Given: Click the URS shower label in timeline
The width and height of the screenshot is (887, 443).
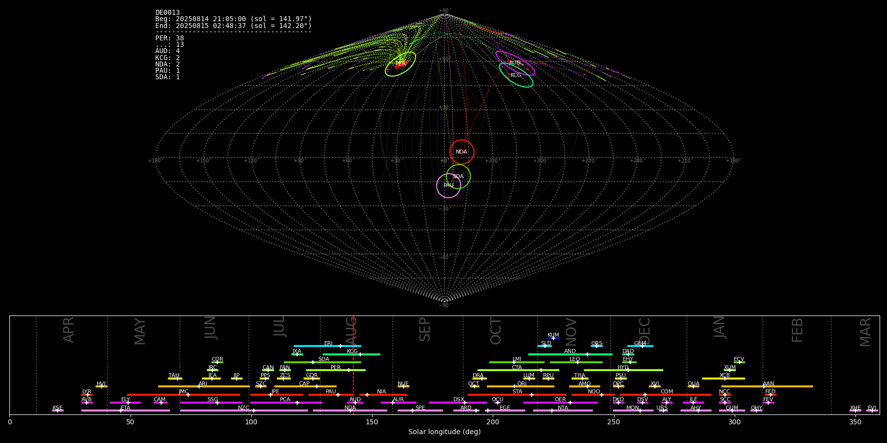Looking at the screenshot, I should [x=662, y=408].
